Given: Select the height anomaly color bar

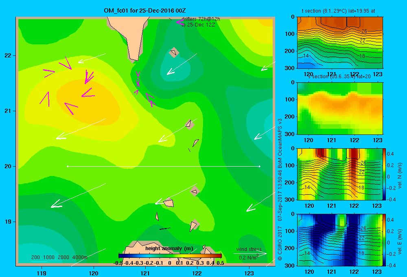Looking at the screenshot, I should pyautogui.click(x=170, y=256).
